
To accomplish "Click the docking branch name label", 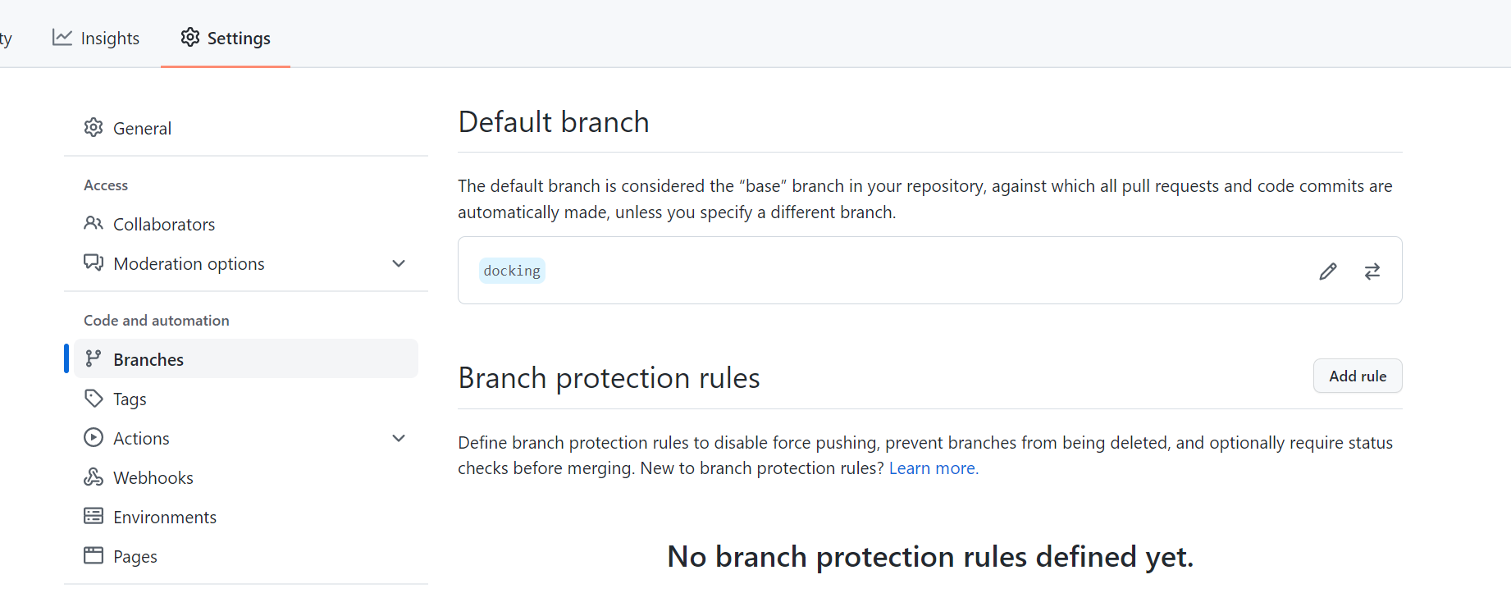I will click(x=512, y=271).
